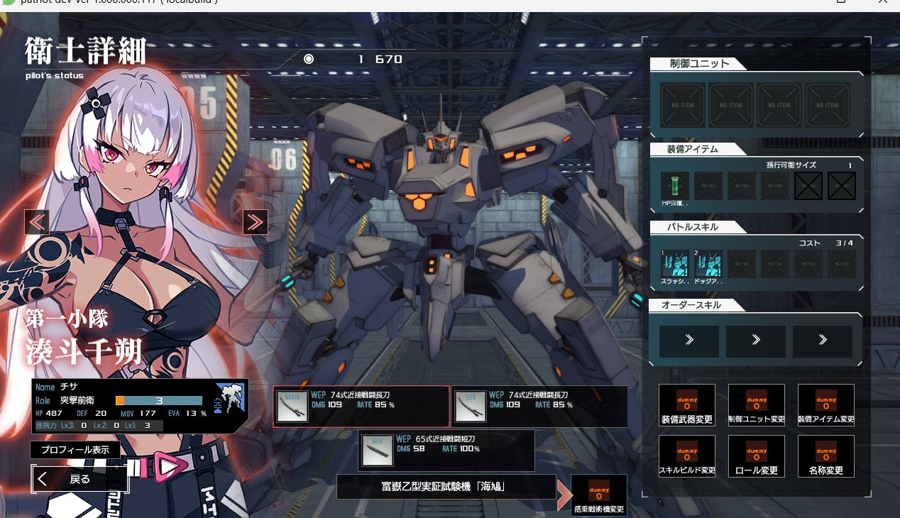Image resolution: width=900 pixels, height=518 pixels.
Task: Select the fifth battle skill slot
Action: (808, 263)
